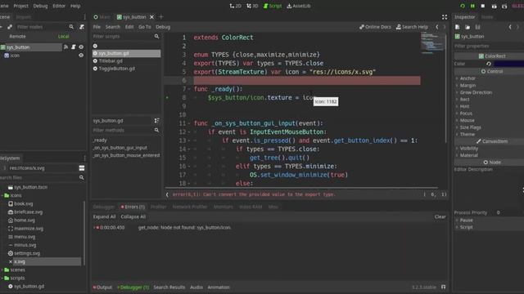Toggle visibility of sys_button node
This screenshot has width=524, height=294.
(x=81, y=47)
